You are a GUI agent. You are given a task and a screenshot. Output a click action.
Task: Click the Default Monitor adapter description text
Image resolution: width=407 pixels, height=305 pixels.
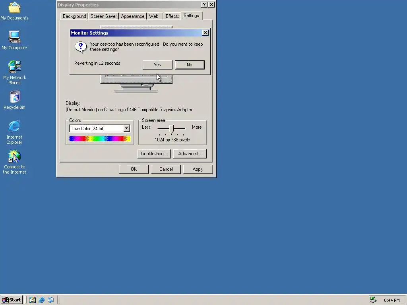(129, 110)
